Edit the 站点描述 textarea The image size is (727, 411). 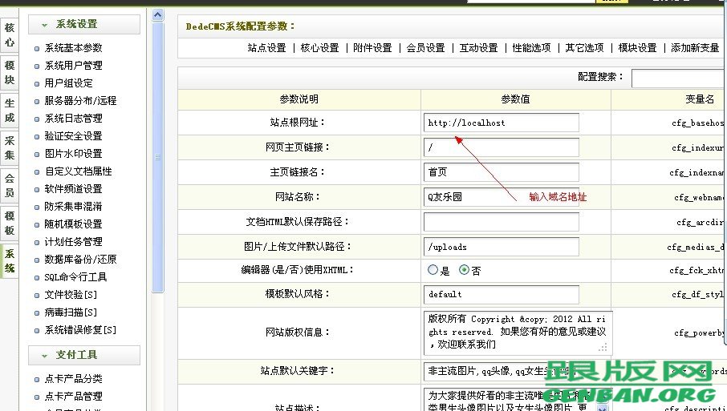point(518,399)
